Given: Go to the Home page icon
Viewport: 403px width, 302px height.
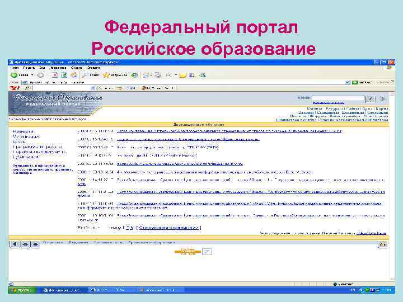Looking at the screenshot, I should point(74,75).
